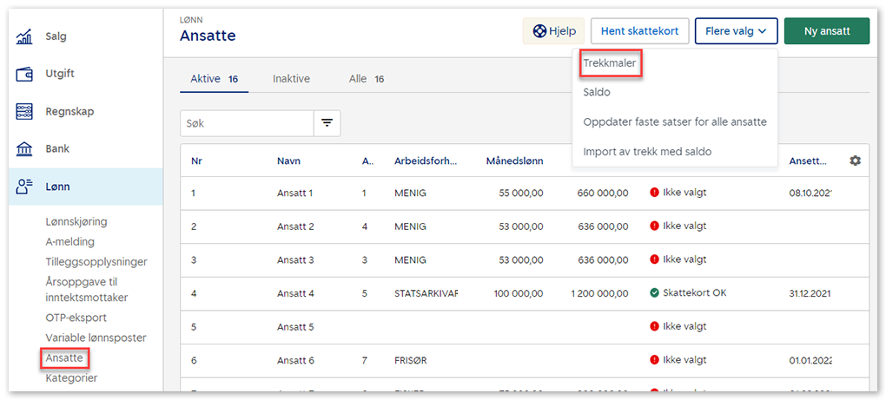Open the filter icon next to search
Viewport: 886px width, 400px height.
click(x=327, y=123)
